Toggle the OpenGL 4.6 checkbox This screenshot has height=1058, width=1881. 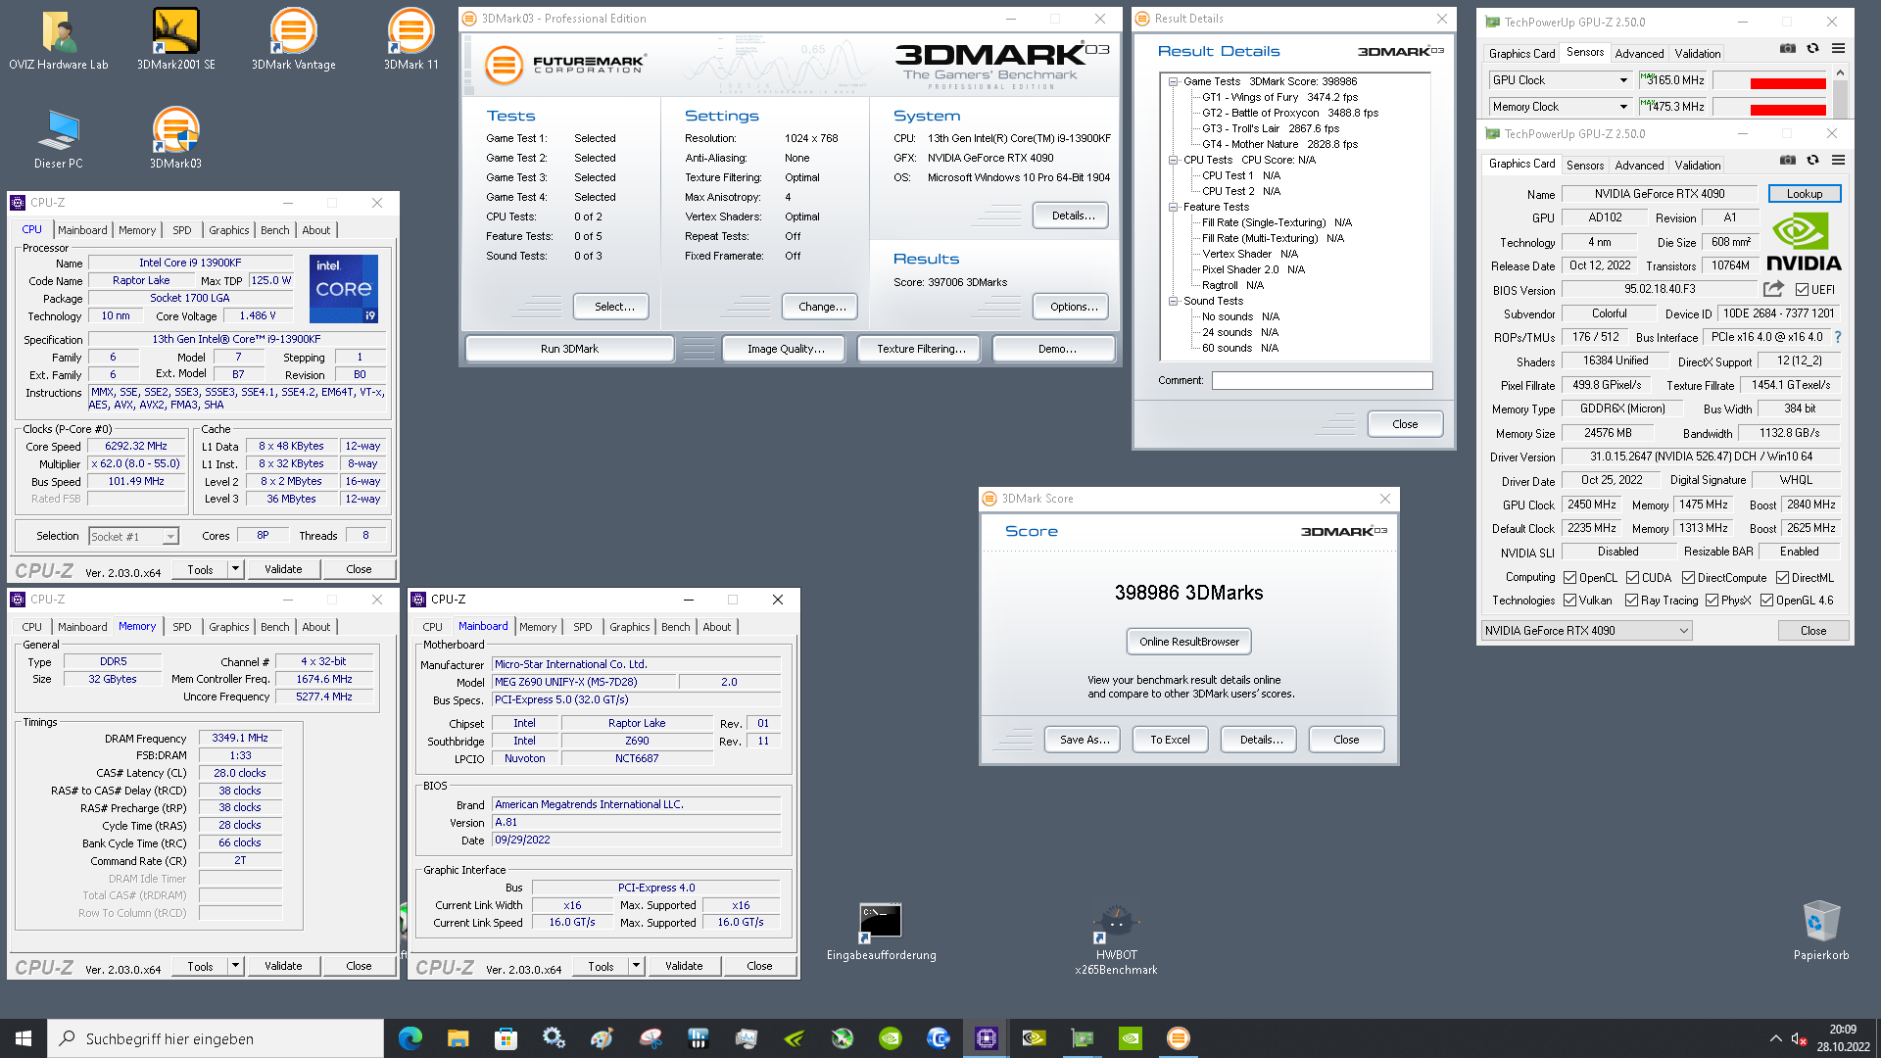pyautogui.click(x=1766, y=601)
